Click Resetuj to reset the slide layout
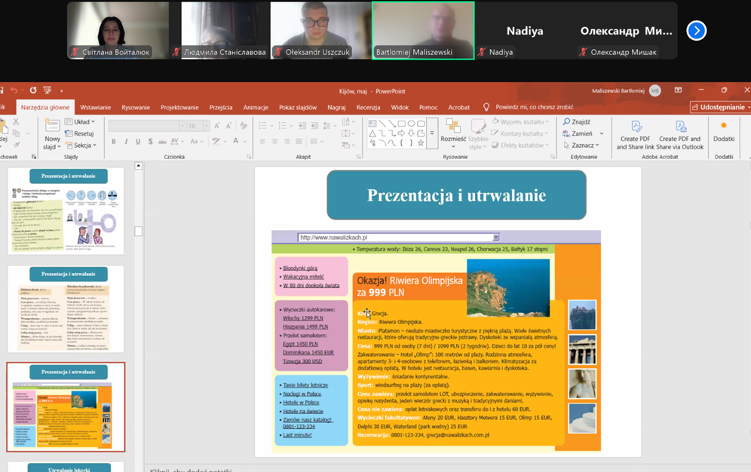The width and height of the screenshot is (751, 472). pyautogui.click(x=79, y=133)
